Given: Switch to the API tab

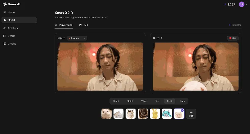Looking at the screenshot, I should (83, 25).
